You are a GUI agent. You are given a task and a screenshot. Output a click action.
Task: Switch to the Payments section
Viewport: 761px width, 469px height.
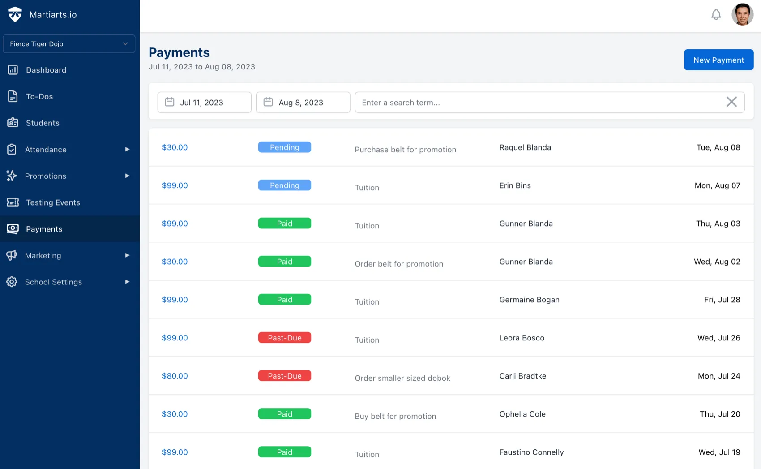[x=44, y=228]
